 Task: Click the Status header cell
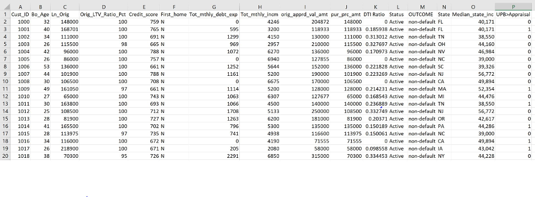(x=398, y=14)
